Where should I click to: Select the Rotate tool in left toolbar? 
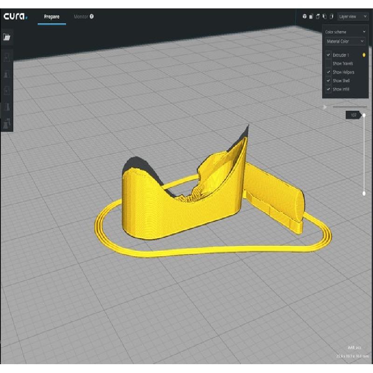(7, 91)
